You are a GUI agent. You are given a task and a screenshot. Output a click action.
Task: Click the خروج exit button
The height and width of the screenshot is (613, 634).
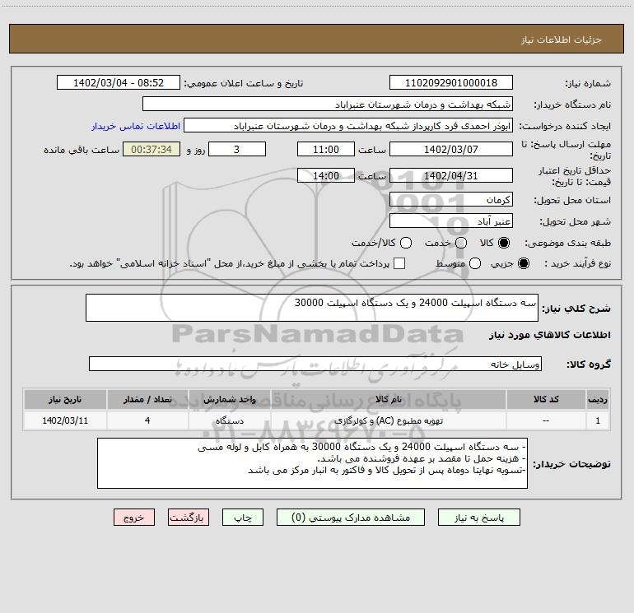tap(134, 518)
